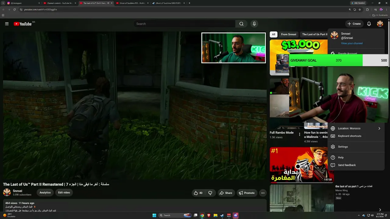Open Discord from the taskbar
Viewport: 390px width, 219px height.
[x=236, y=215]
